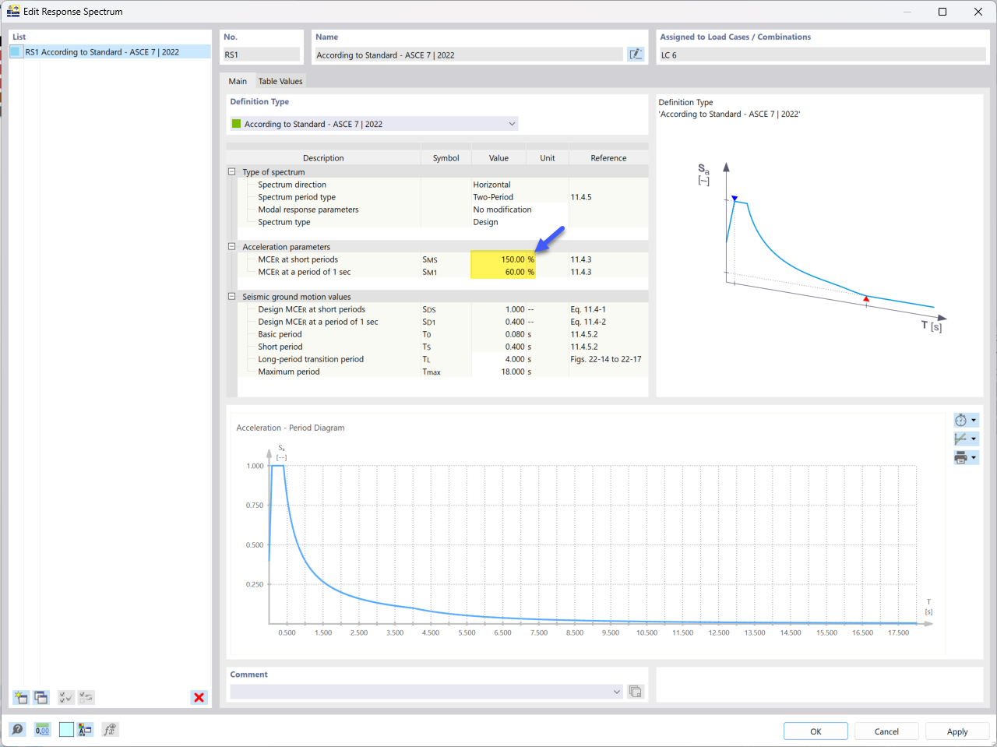The image size is (997, 747).
Task: Click the edit pencil next to Name field
Action: click(636, 53)
